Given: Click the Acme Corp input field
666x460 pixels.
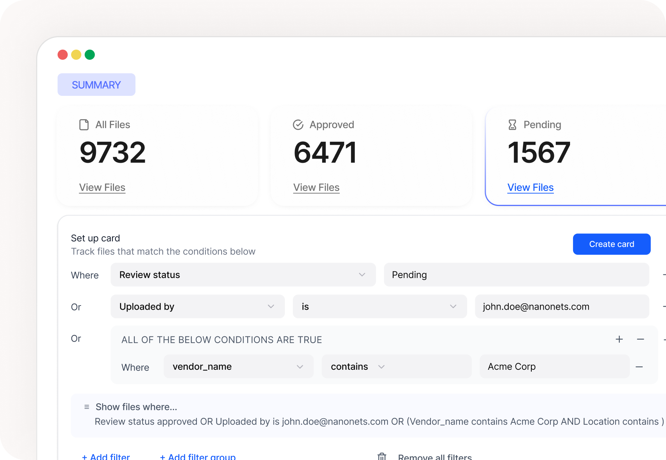Looking at the screenshot, I should 555,366.
